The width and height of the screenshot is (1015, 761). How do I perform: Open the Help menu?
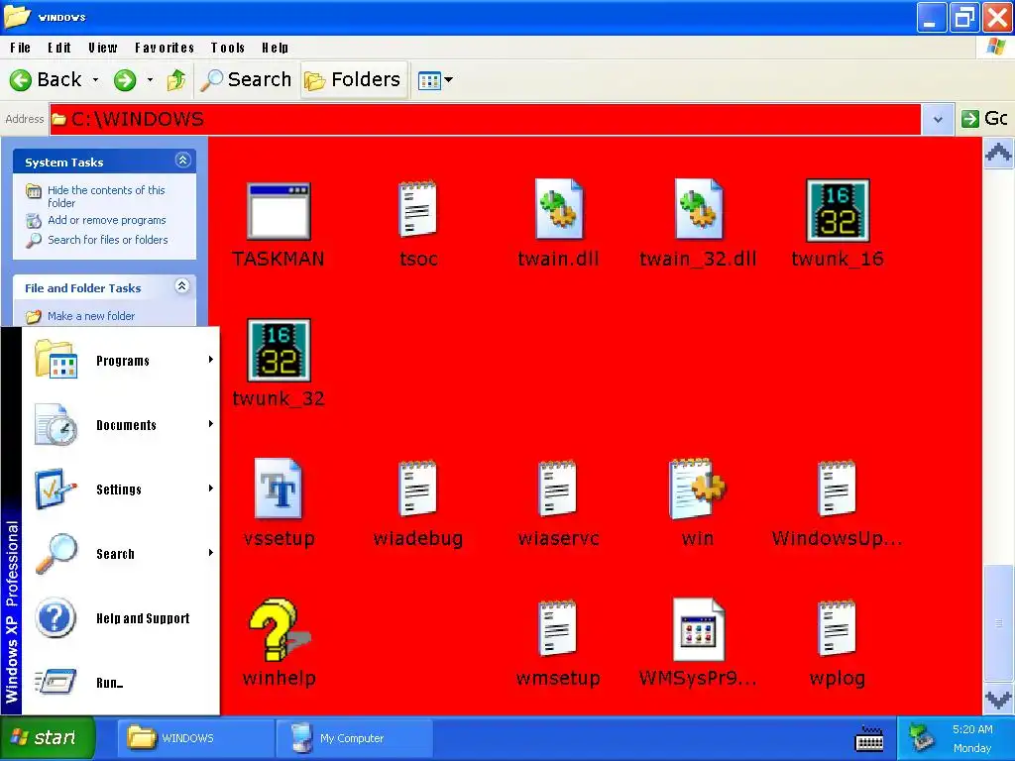click(276, 48)
